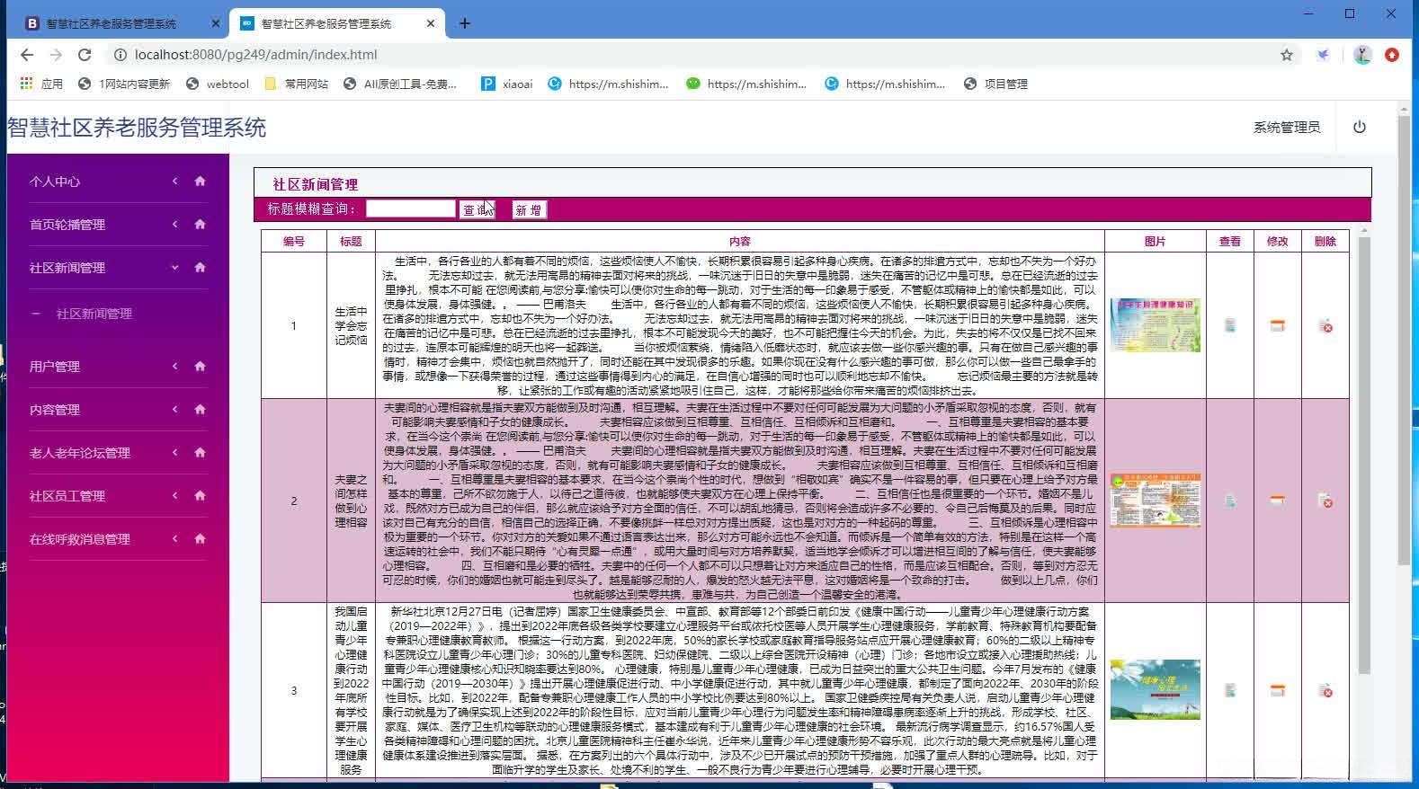Open the Chrome profile avatar

[x=1362, y=55]
